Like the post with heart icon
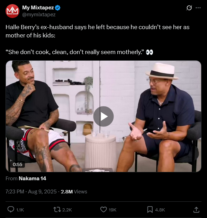Viewport: 207px width, 218px height. [103, 210]
